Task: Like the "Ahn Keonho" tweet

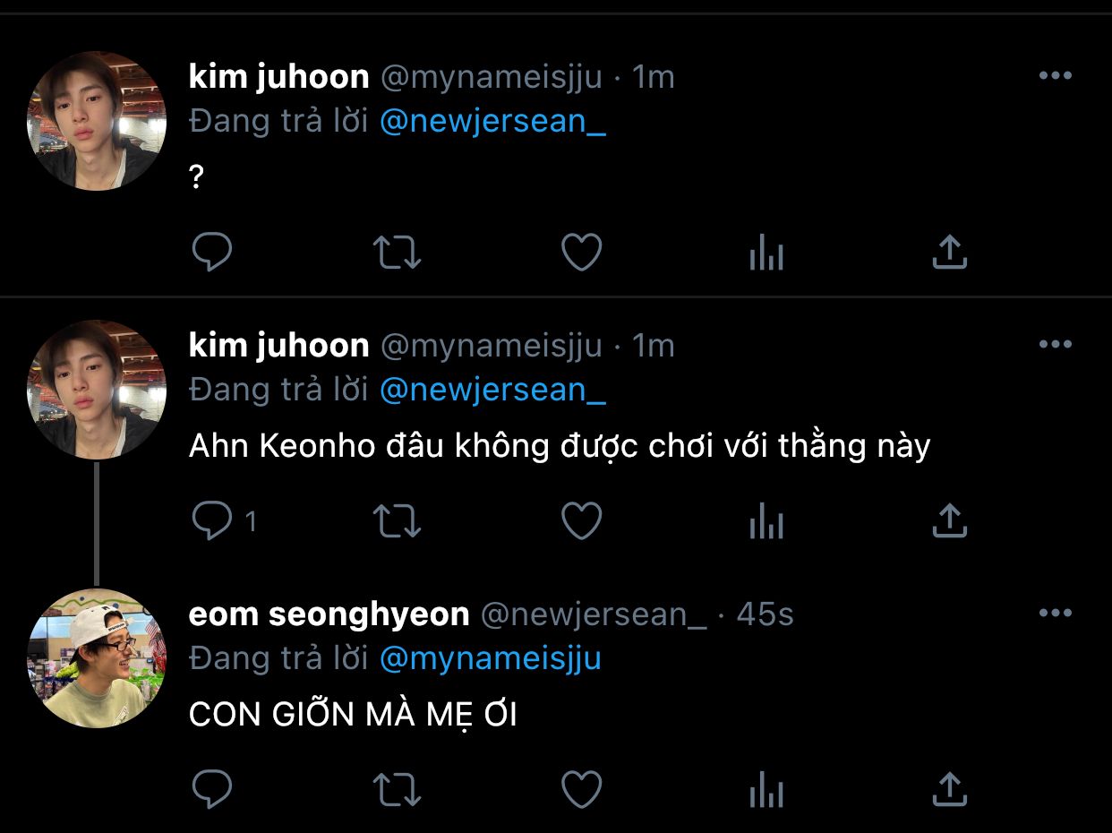Action: click(581, 520)
